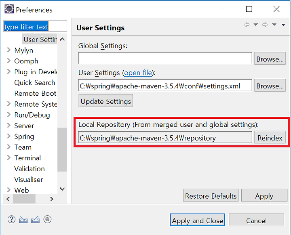
Task: Focus the filter text box
Action: pyautogui.click(x=35, y=26)
